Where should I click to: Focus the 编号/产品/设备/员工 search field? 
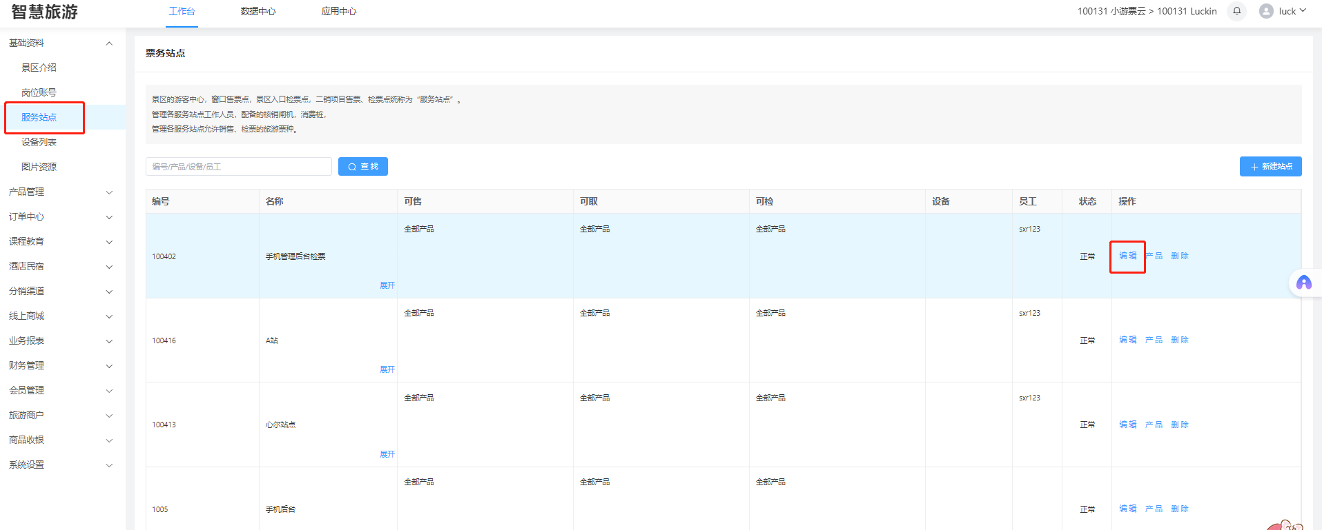click(x=238, y=167)
